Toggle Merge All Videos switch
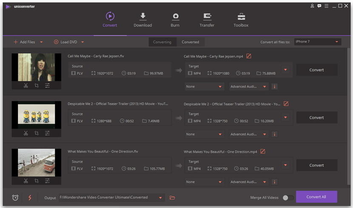This screenshot has width=353, height=208. tap(288, 198)
